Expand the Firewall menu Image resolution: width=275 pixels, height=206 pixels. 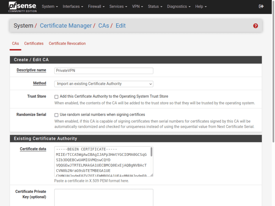pyautogui.click(x=97, y=7)
